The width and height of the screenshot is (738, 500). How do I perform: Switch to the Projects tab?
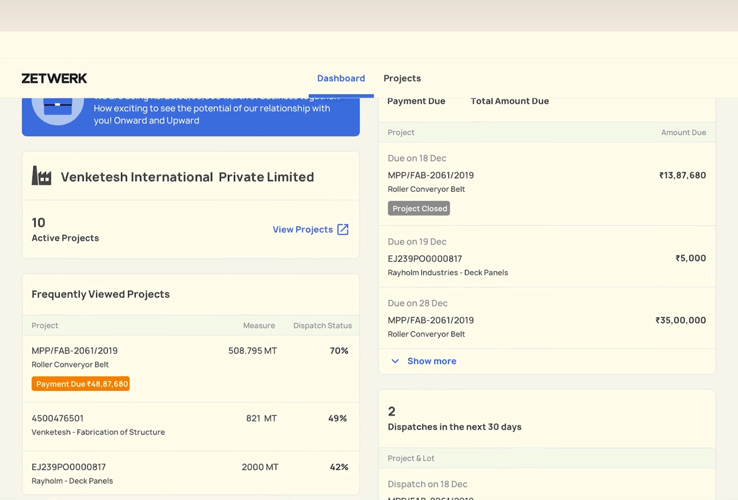coord(402,78)
